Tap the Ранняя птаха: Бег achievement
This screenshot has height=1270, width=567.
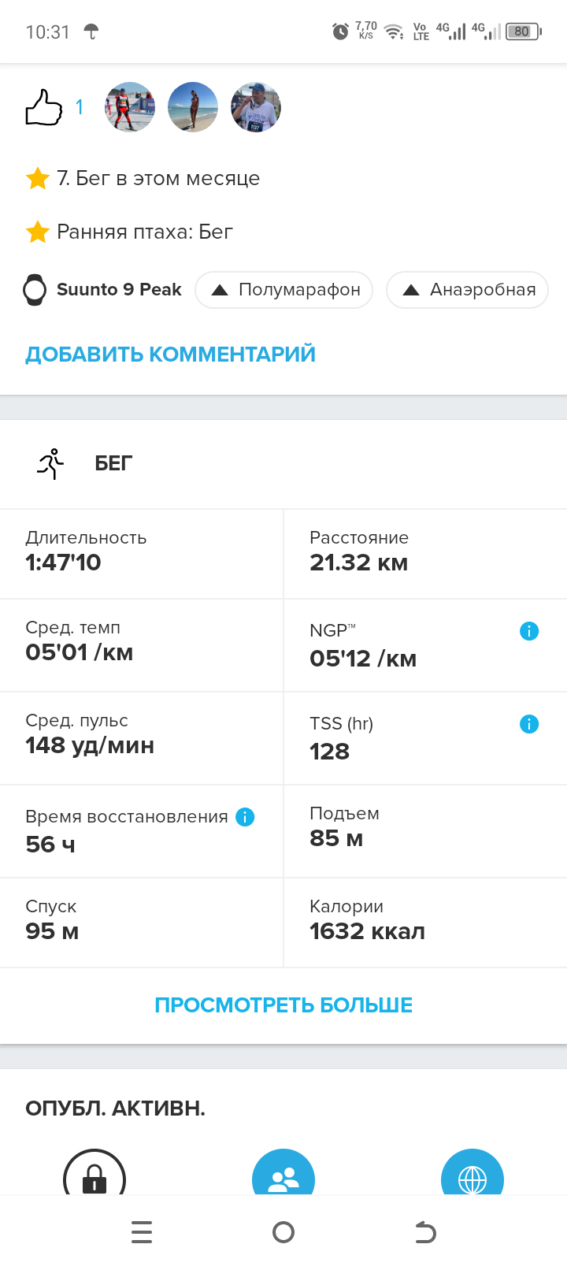pyautogui.click(x=145, y=232)
